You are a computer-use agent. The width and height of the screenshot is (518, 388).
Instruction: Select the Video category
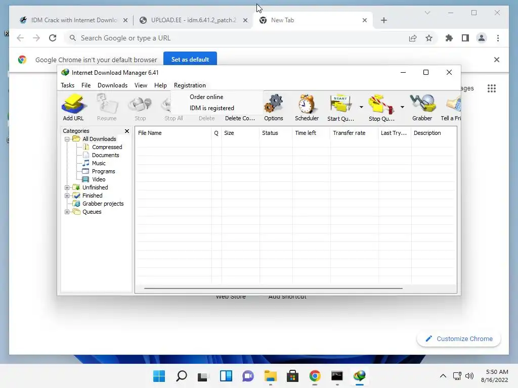(x=99, y=179)
